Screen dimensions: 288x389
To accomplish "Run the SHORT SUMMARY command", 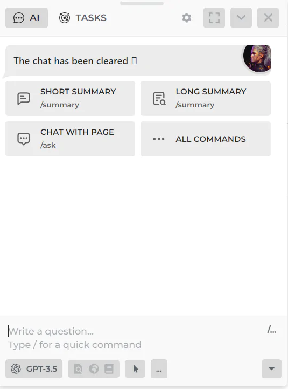I will click(x=71, y=98).
